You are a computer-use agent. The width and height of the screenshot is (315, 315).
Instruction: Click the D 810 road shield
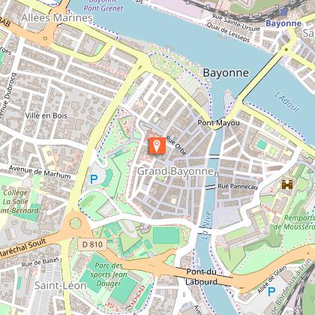92,244
